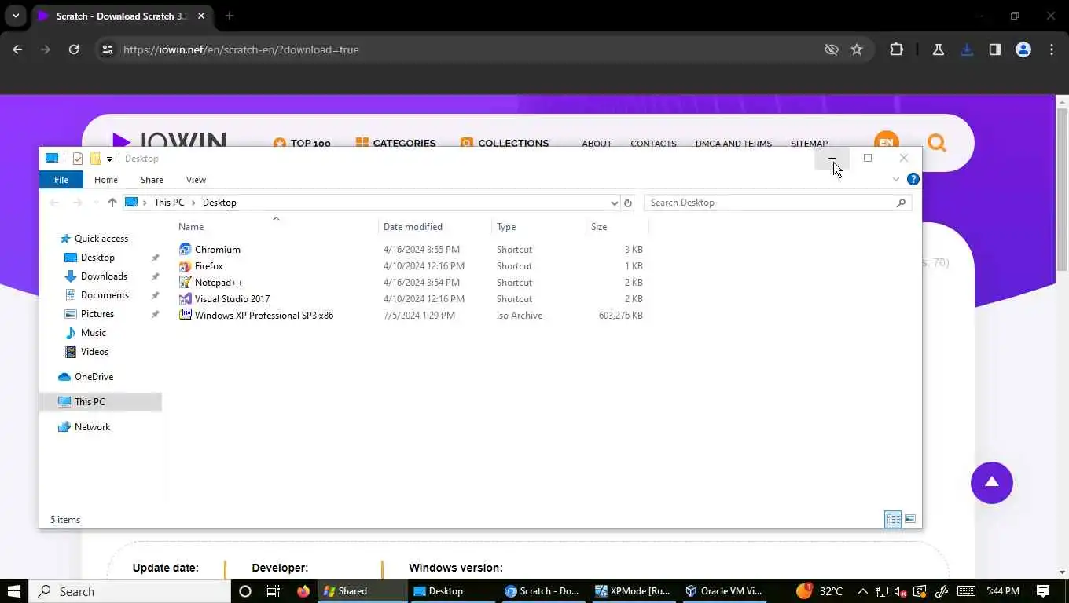Click the purple scroll-to-top button
Image resolution: width=1069 pixels, height=603 pixels.
tap(992, 482)
